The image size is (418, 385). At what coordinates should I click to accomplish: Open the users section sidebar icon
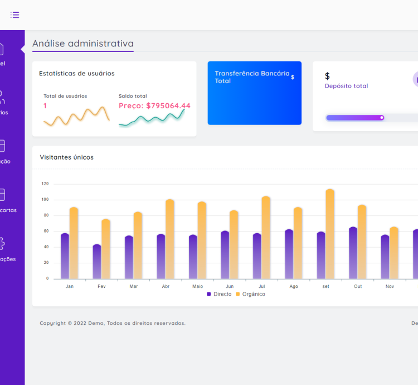[x=1, y=97]
